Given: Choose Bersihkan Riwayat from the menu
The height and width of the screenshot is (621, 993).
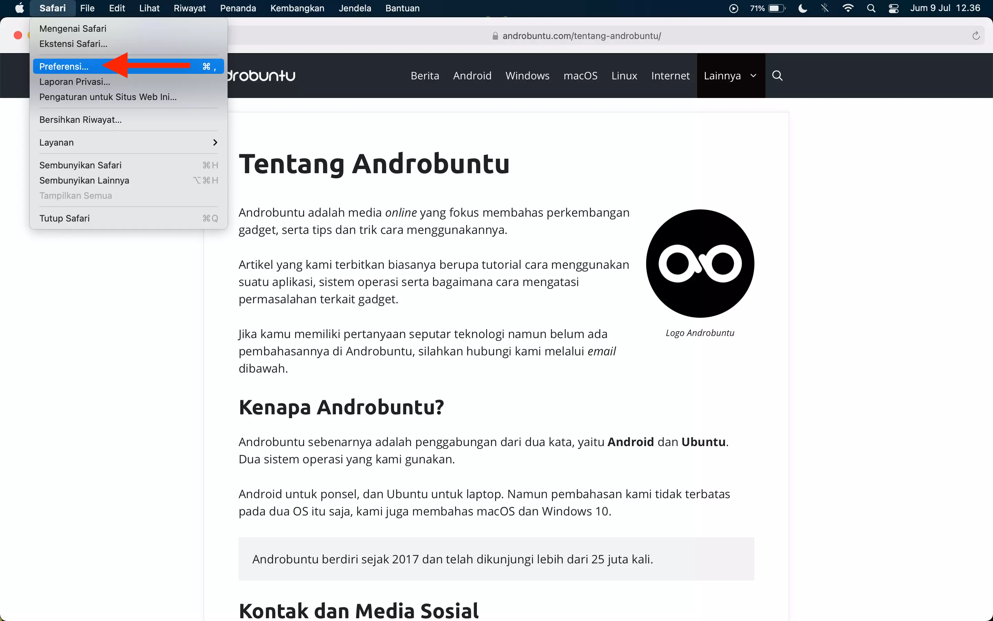Looking at the screenshot, I should tap(80, 119).
